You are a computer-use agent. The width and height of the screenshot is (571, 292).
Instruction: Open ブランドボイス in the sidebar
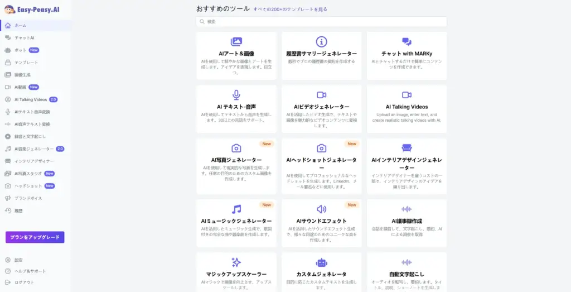pyautogui.click(x=28, y=198)
